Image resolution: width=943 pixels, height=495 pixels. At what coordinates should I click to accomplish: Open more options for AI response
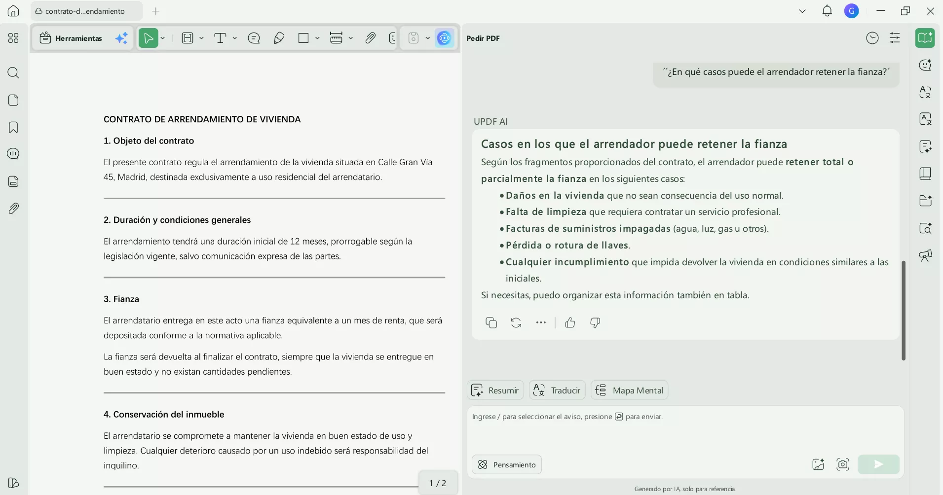(541, 322)
